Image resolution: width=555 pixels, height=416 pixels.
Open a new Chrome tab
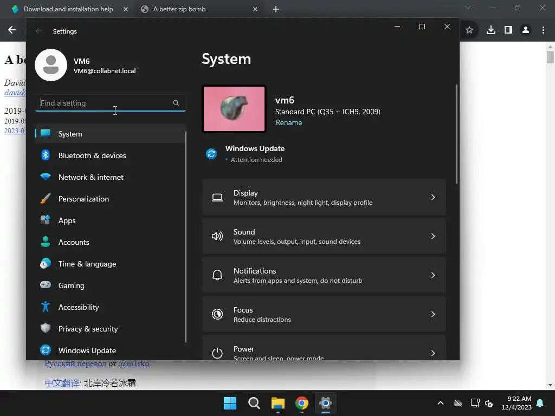coord(276,9)
